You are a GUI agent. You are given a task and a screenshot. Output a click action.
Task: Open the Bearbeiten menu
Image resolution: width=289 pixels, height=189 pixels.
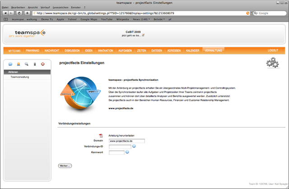(x=18, y=7)
